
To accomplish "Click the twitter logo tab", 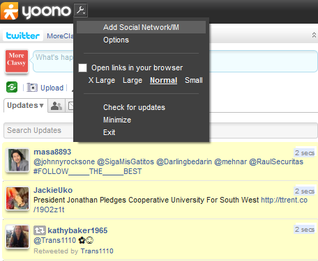I will point(23,35).
